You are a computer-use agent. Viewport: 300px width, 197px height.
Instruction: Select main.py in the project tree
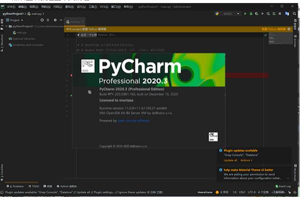20,33
